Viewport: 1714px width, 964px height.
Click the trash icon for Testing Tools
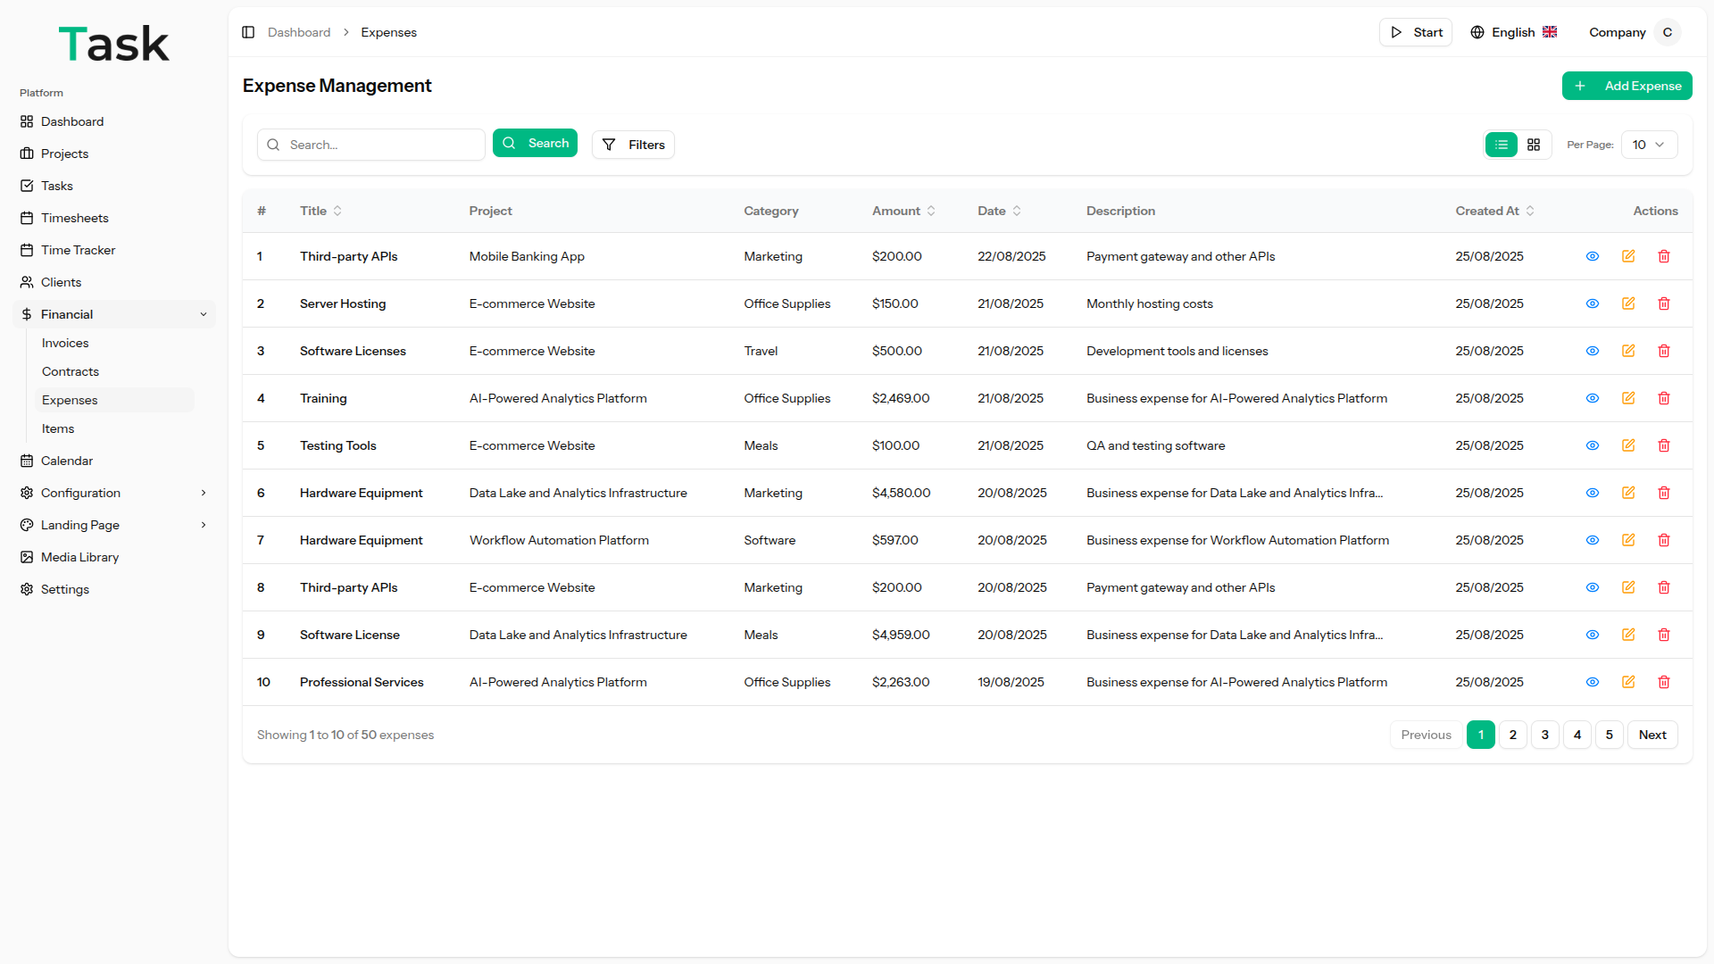tap(1663, 445)
